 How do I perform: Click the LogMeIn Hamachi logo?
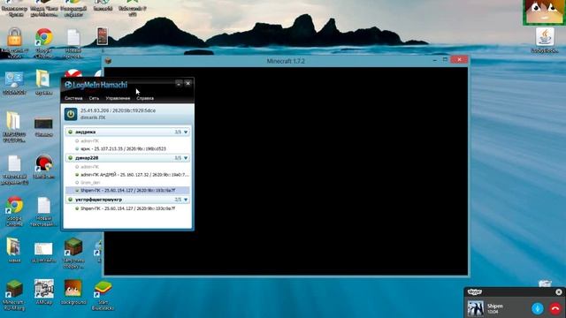(96, 85)
